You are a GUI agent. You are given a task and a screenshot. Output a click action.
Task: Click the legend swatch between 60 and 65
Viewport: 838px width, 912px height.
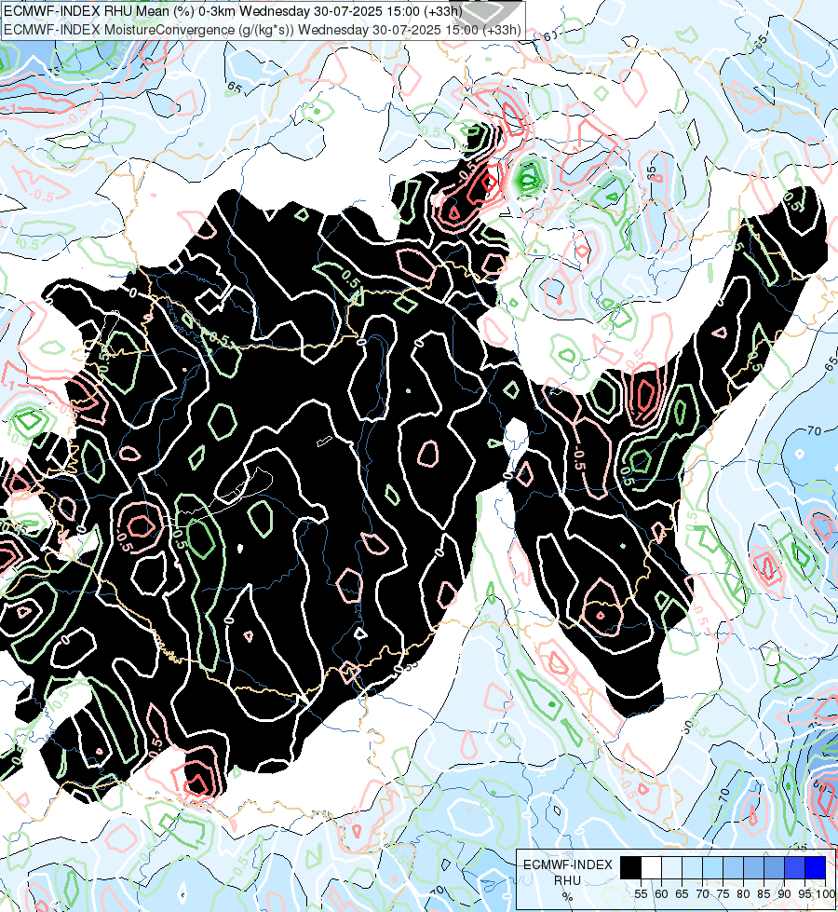tap(671, 867)
